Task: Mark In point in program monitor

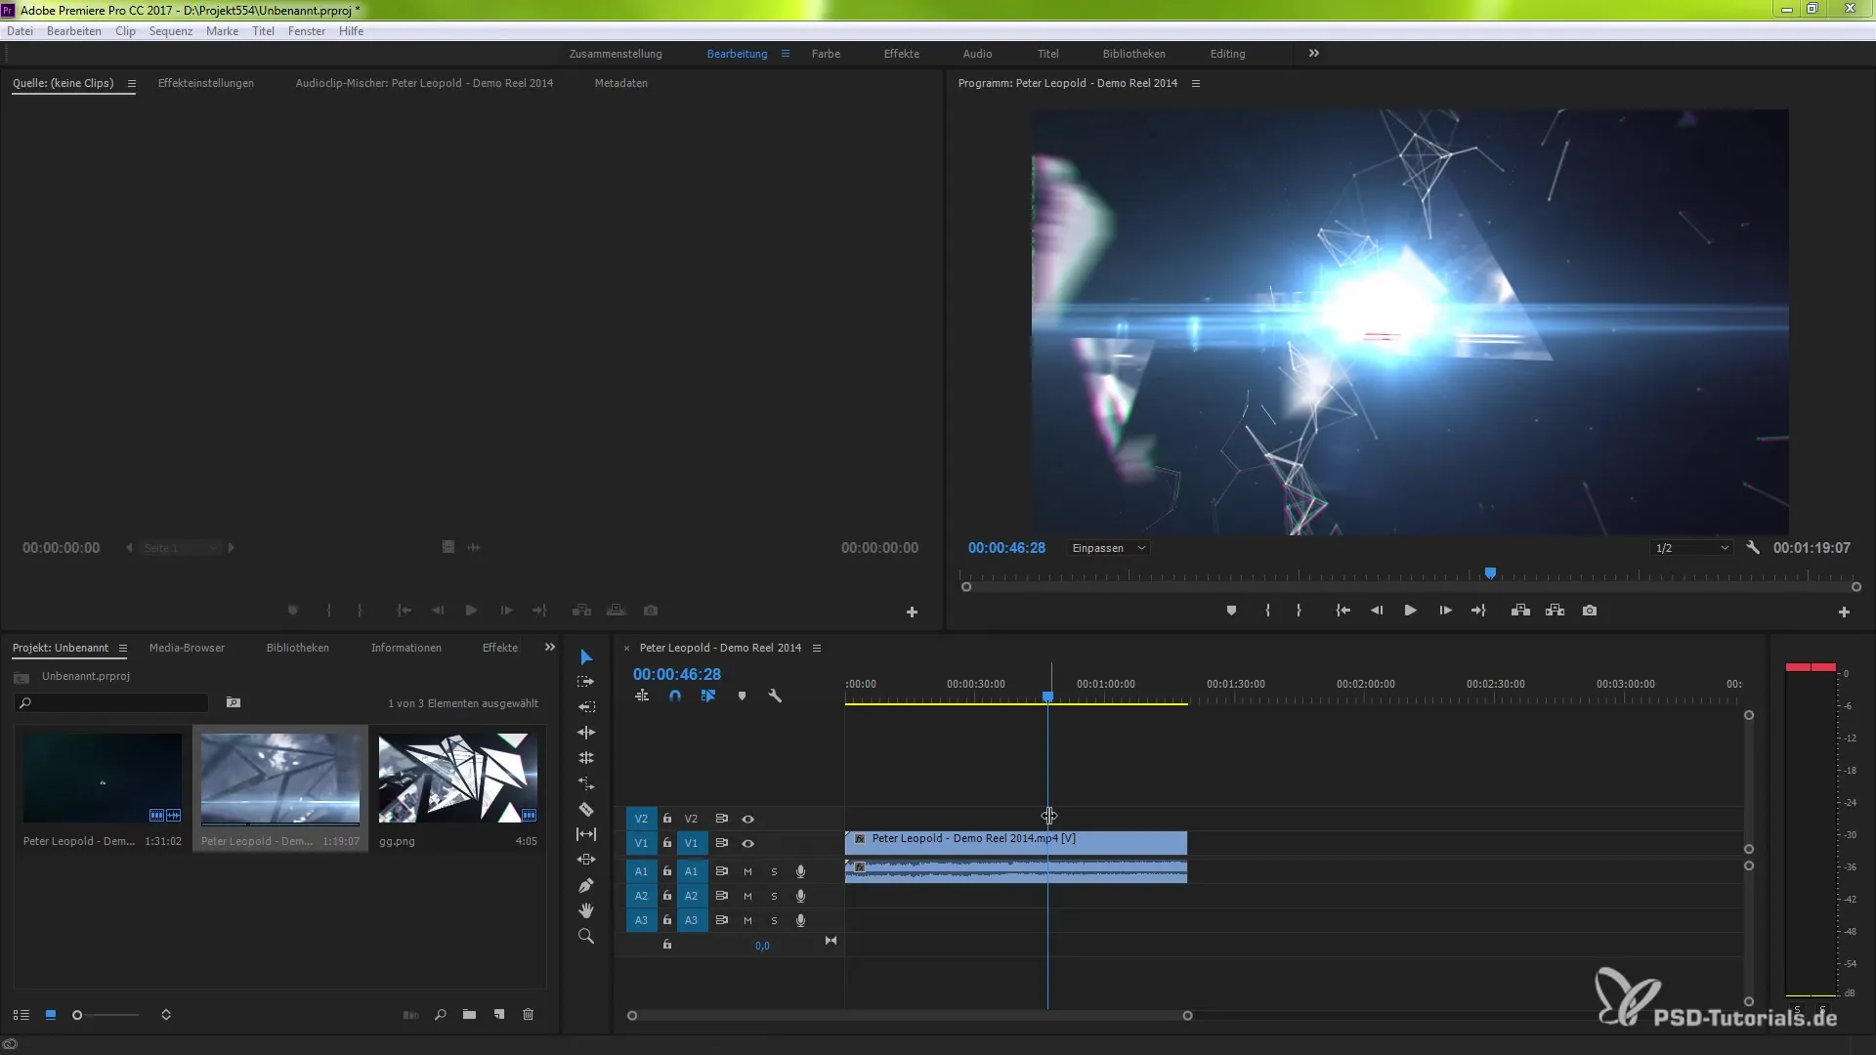Action: (1267, 611)
